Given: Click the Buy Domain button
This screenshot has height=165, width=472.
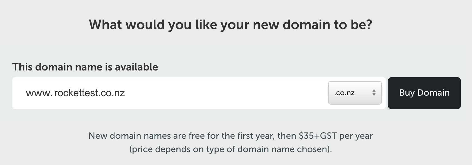Looking at the screenshot, I should (x=424, y=93).
